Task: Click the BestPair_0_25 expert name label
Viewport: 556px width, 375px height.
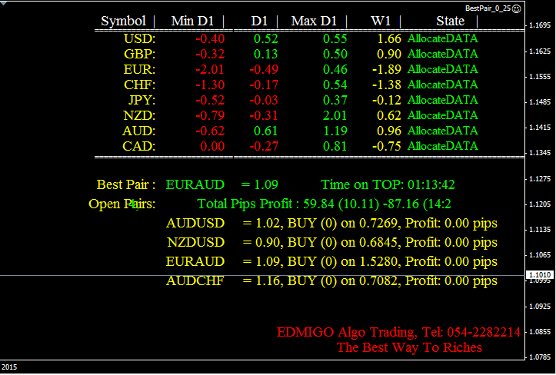Action: [x=488, y=8]
